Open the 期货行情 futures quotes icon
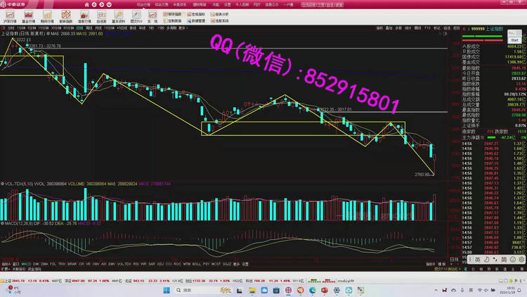 (47, 17)
